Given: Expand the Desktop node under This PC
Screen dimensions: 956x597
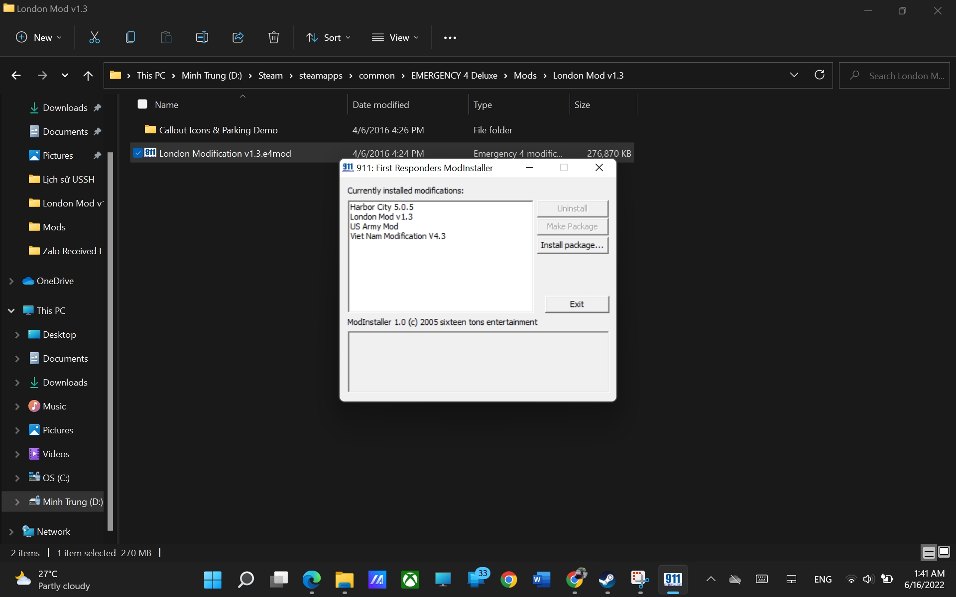Looking at the screenshot, I should click(x=17, y=335).
